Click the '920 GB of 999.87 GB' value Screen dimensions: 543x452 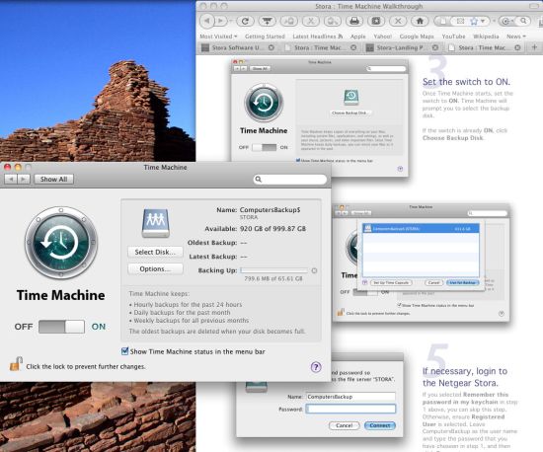point(272,229)
